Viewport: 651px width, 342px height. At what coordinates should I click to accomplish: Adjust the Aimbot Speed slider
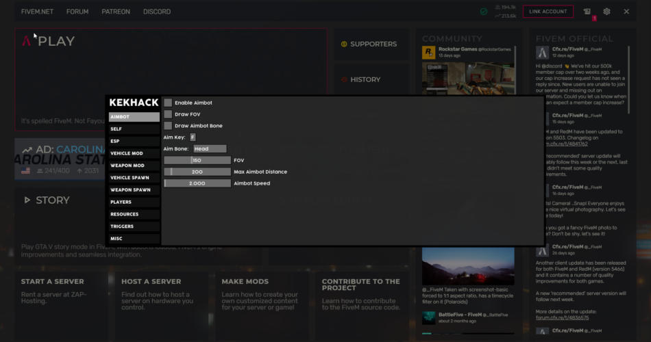tap(197, 183)
